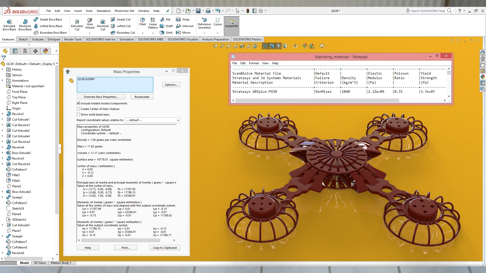This screenshot has width=486, height=273.
Task: Click the Boundary Boss/Base tool
Action: tap(50, 33)
